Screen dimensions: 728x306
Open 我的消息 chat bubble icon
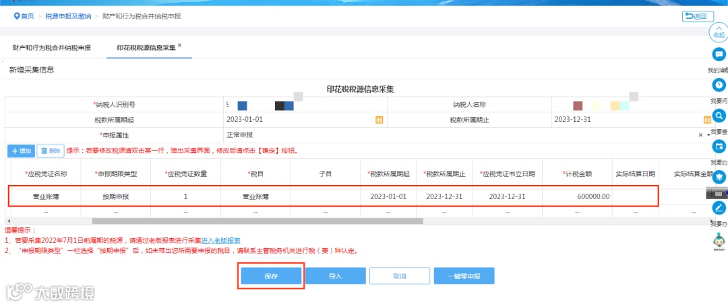(x=719, y=54)
